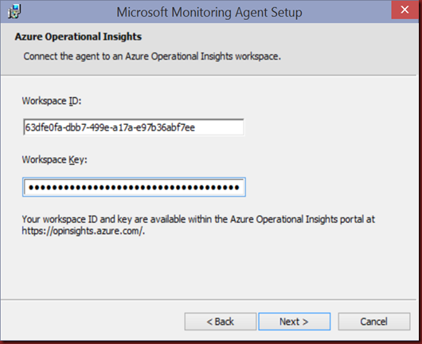
Task: Click the Connect the agent description line
Action: pyautogui.click(x=152, y=57)
